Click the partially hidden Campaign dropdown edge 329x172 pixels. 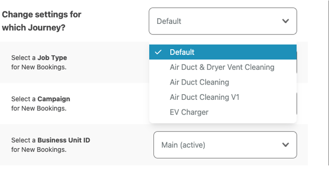tap(296, 104)
